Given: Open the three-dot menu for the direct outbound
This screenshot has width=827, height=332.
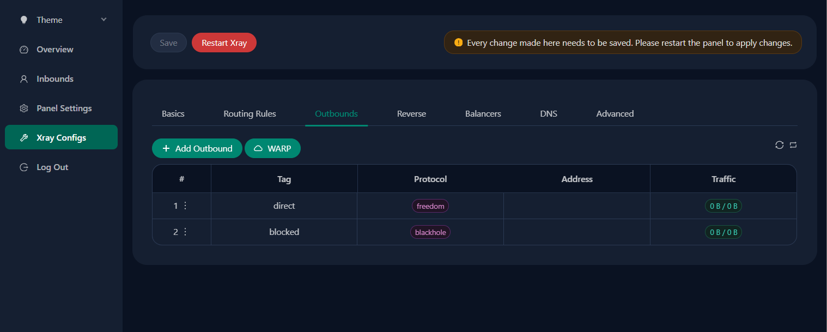Looking at the screenshot, I should coord(185,206).
